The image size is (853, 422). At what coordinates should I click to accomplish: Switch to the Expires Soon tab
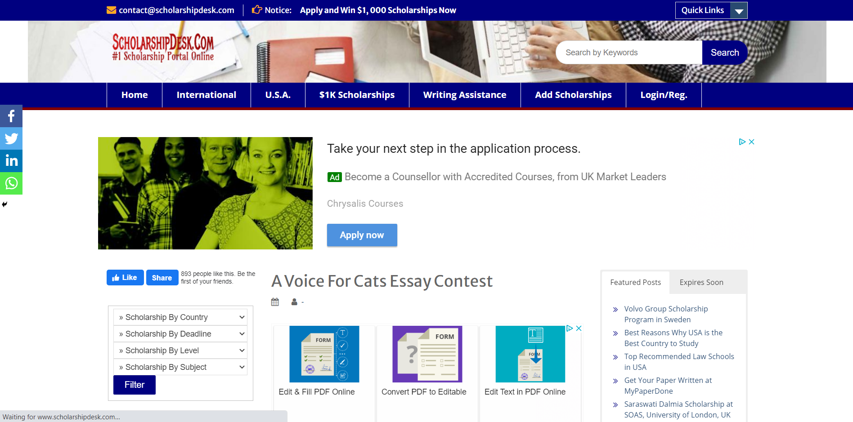pyautogui.click(x=701, y=282)
